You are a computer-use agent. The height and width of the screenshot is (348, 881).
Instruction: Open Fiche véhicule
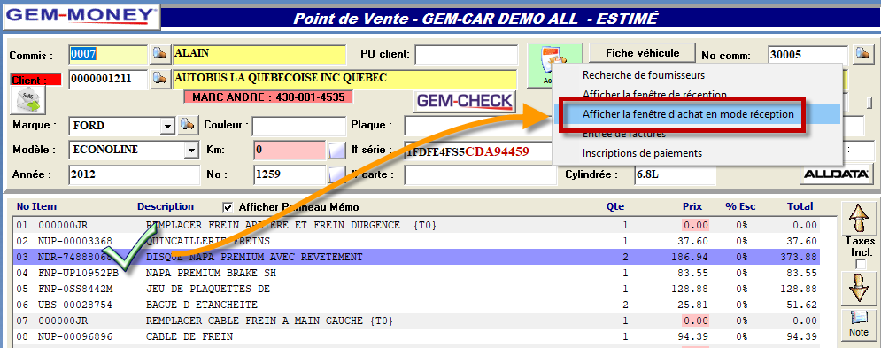click(642, 53)
